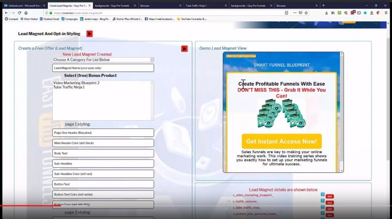The height and width of the screenshot is (219, 392).
Task: Click the c_protect_your_personal_power_ entry
Action: (x=255, y=214)
